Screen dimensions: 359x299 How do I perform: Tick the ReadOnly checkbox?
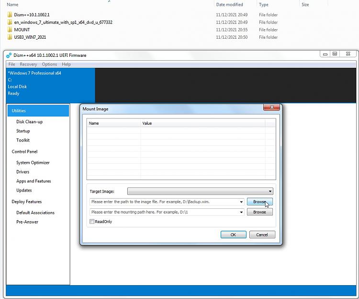point(92,221)
